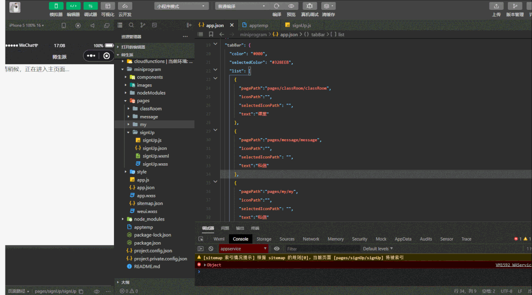Close the app.json editor tab
This screenshot has width=532, height=295.
click(232, 25)
